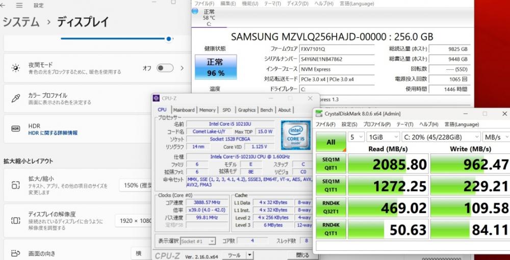Switch to CPU-Z About tab
This screenshot has width=510, height=260.
[284, 110]
